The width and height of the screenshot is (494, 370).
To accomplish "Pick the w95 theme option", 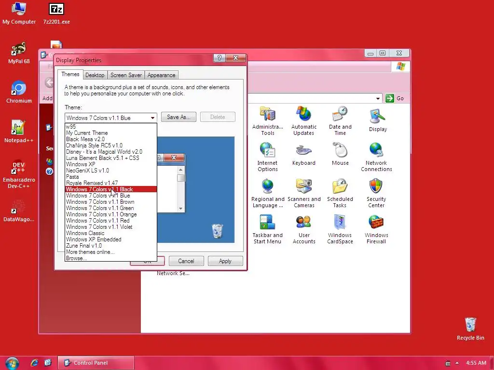I will pyautogui.click(x=111, y=127).
